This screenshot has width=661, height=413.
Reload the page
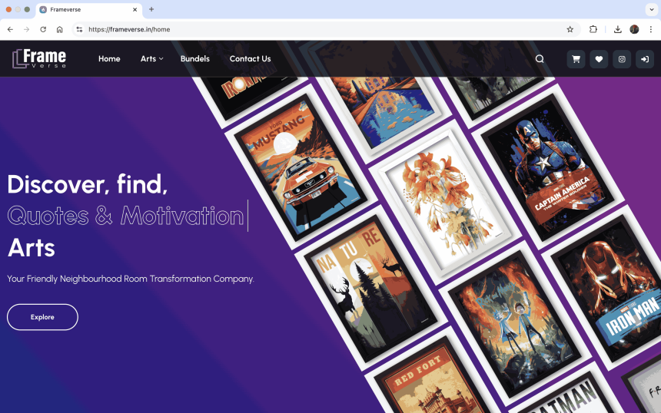tap(43, 29)
